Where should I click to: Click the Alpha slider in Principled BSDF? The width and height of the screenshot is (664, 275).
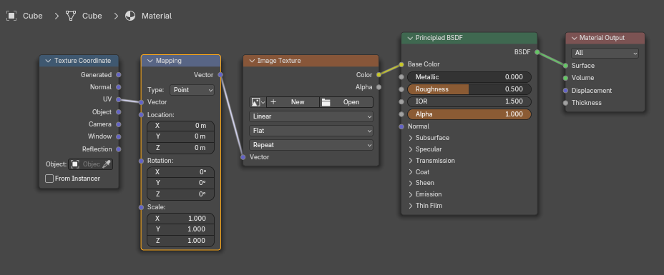pos(469,114)
